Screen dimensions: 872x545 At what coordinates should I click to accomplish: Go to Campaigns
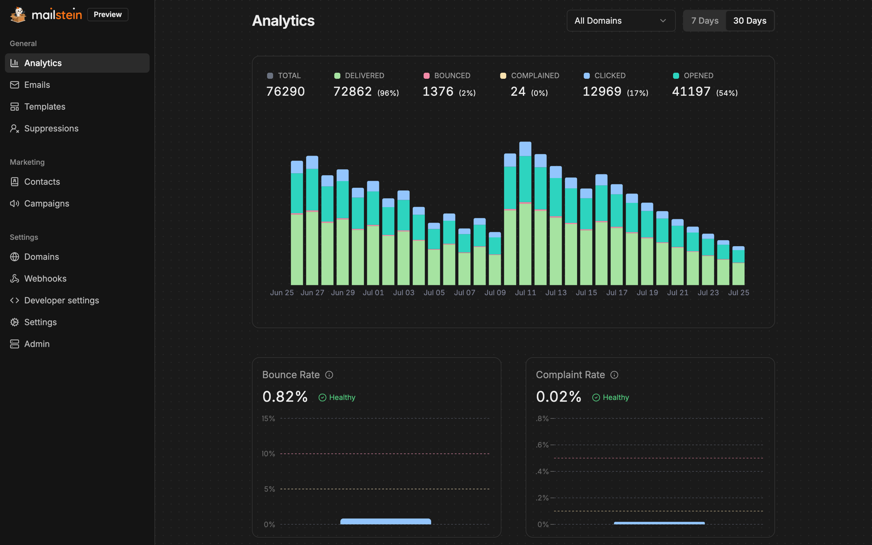click(x=47, y=204)
